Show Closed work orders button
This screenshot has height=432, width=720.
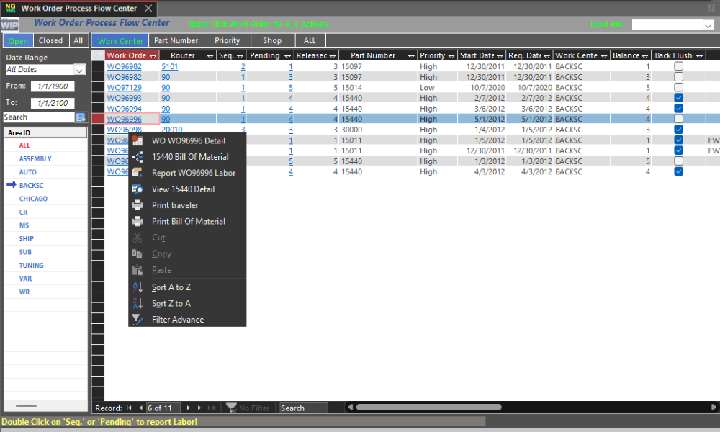(50, 41)
